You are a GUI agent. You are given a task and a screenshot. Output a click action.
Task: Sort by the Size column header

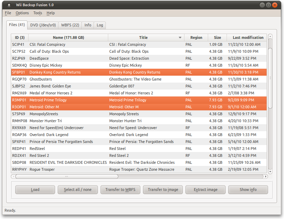pos(217,37)
